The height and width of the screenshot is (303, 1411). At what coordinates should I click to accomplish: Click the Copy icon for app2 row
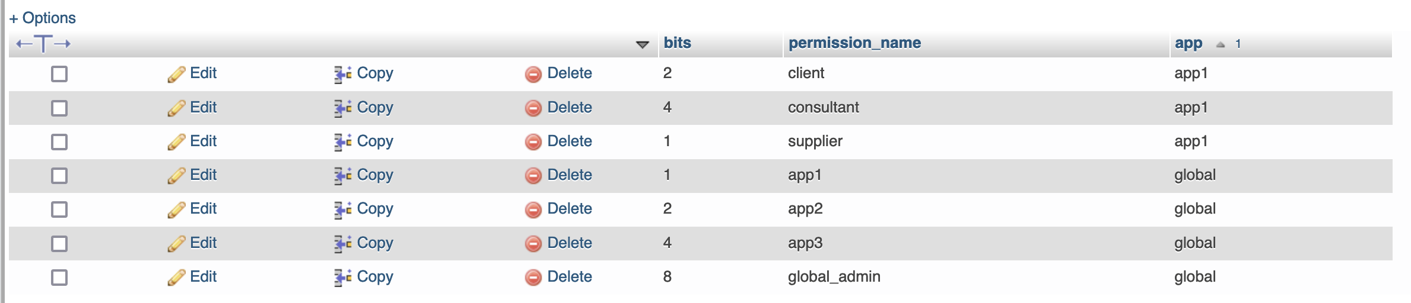342,209
